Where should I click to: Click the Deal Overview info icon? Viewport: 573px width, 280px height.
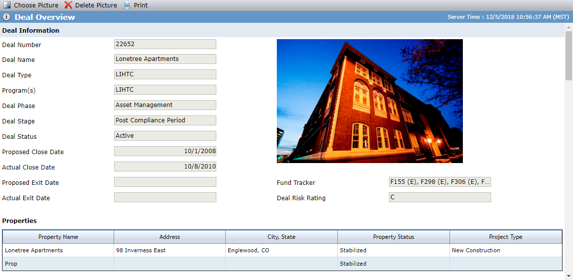click(x=6, y=17)
